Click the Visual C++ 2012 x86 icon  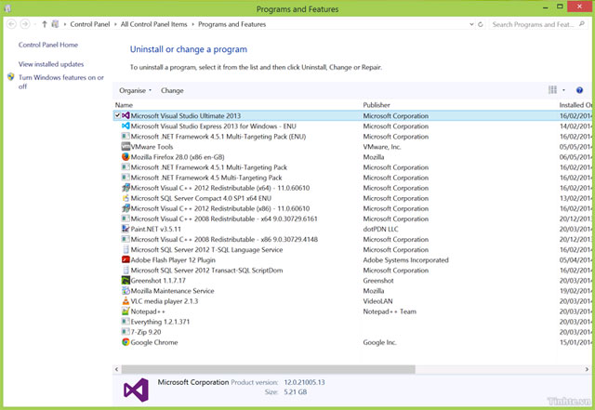click(126, 208)
